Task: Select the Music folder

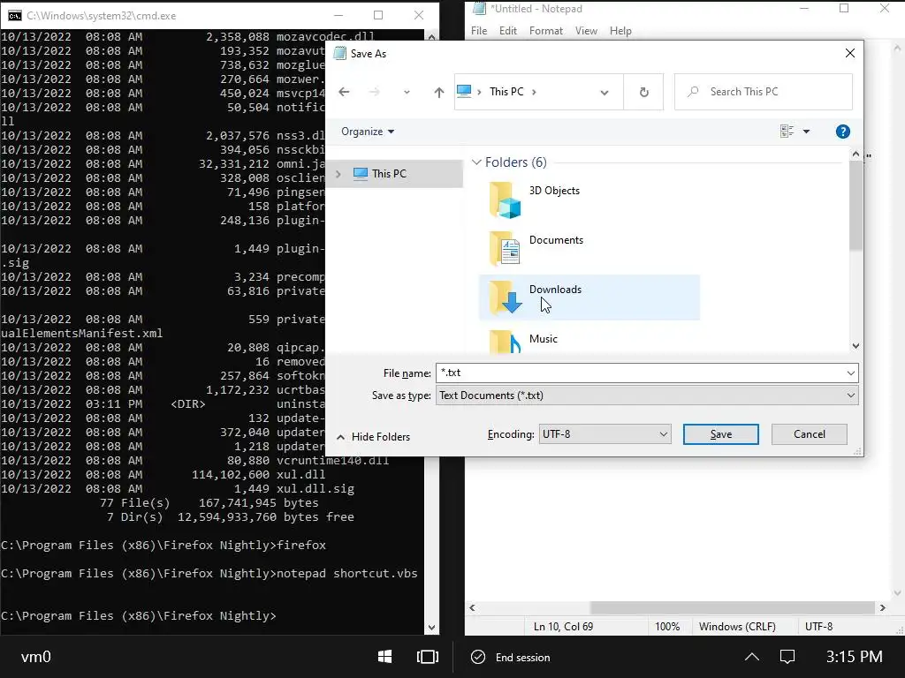Action: (589, 340)
